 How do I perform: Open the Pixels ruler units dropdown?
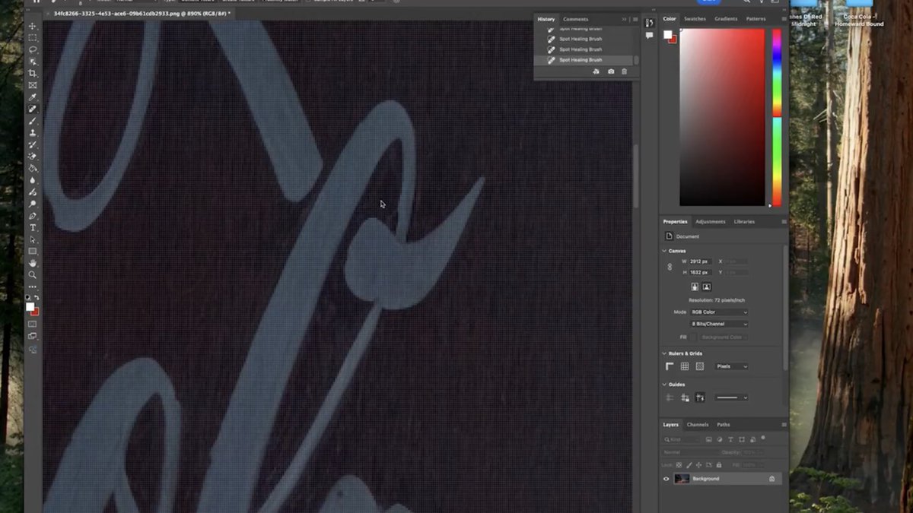(731, 366)
